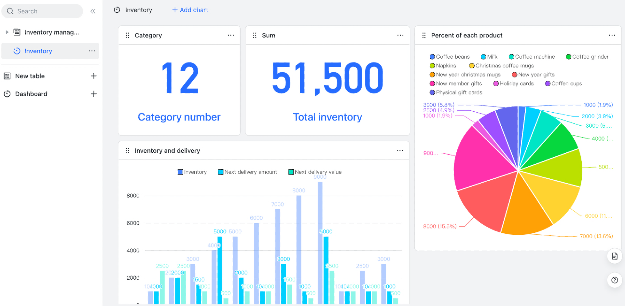Viewport: 625px width, 306px height.
Task: Click the plus icon next to Dashboard
Action: pyautogui.click(x=94, y=94)
